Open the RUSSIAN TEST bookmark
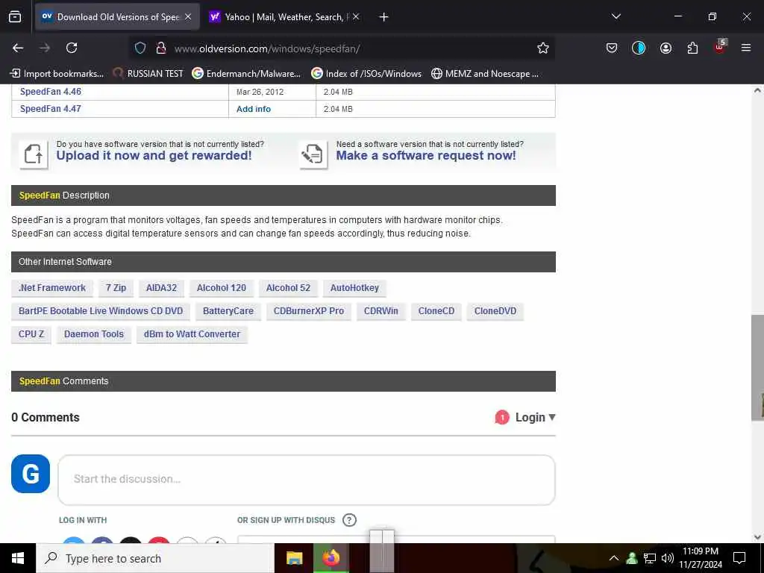The height and width of the screenshot is (573, 764). pos(148,74)
